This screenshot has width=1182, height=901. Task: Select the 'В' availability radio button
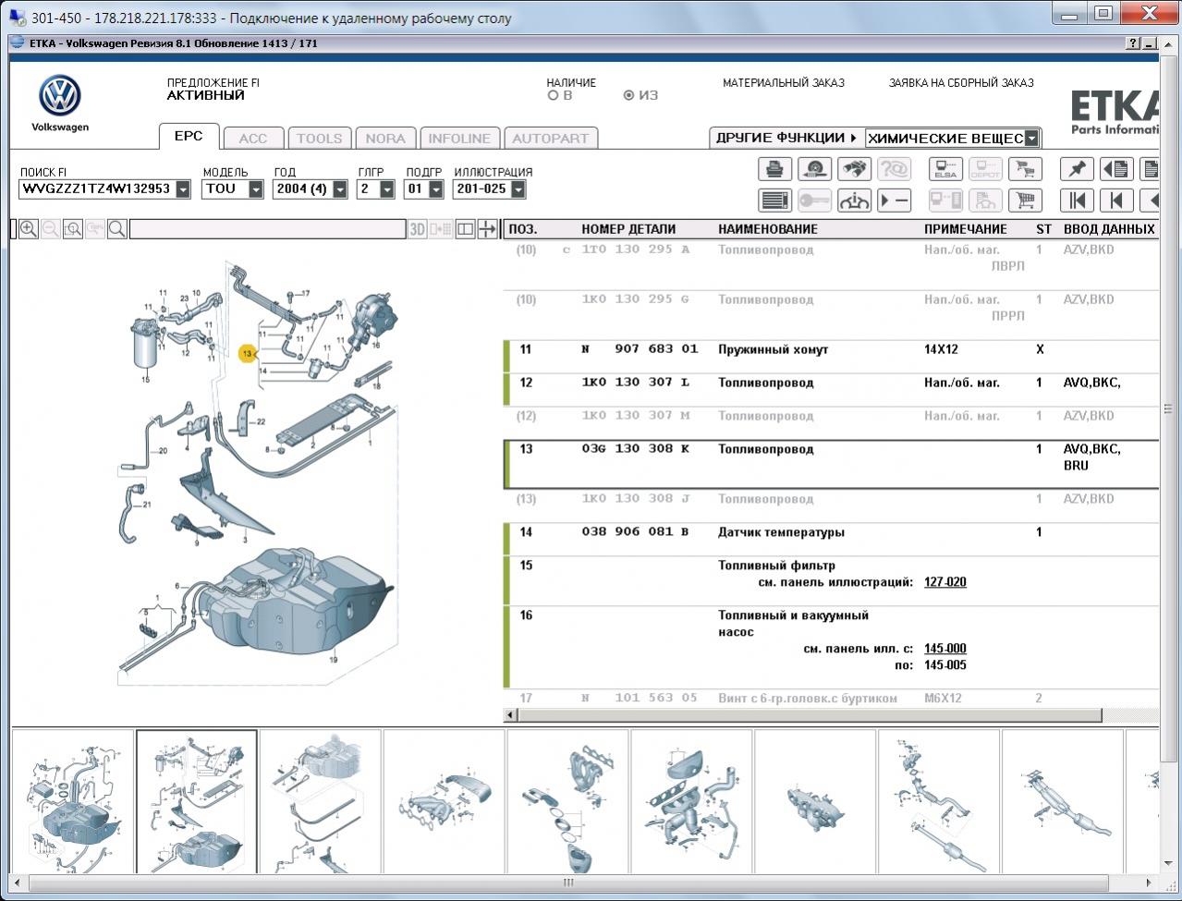(x=553, y=95)
